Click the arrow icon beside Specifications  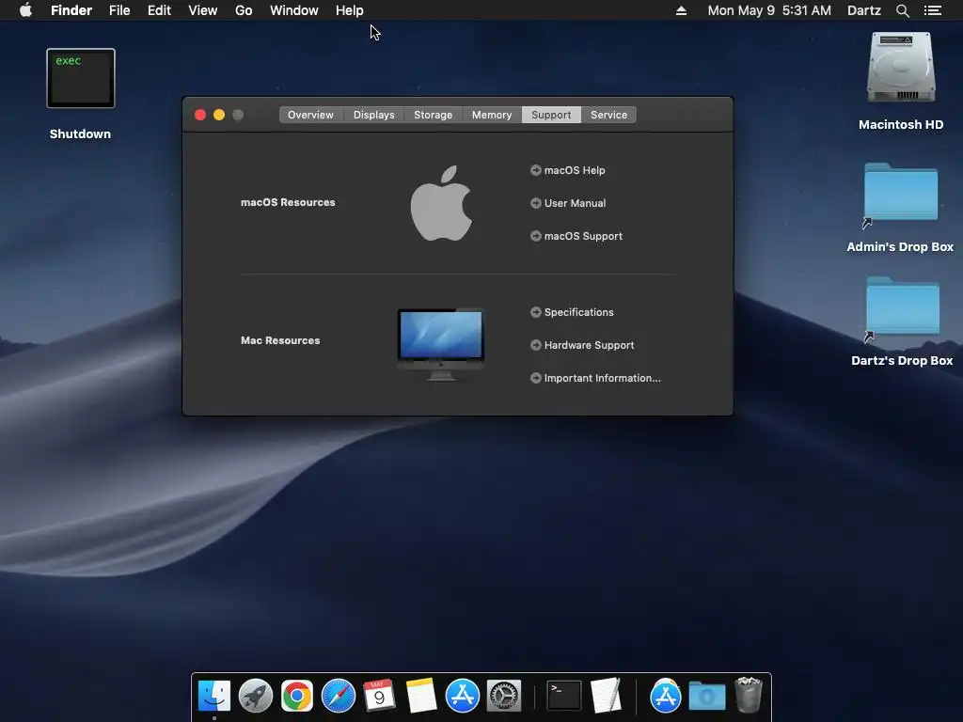pos(535,312)
